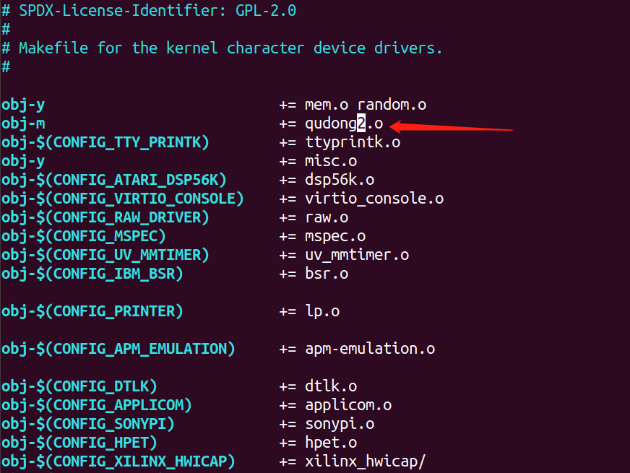The width and height of the screenshot is (630, 473).
Task: Click virtio_console.o object name
Action: 374,199
